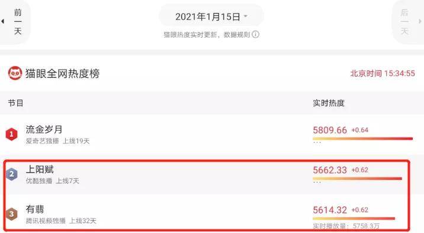This screenshot has height=233, width=424.
Task: Click the right arrow beside 后一天
Action: click(420, 21)
